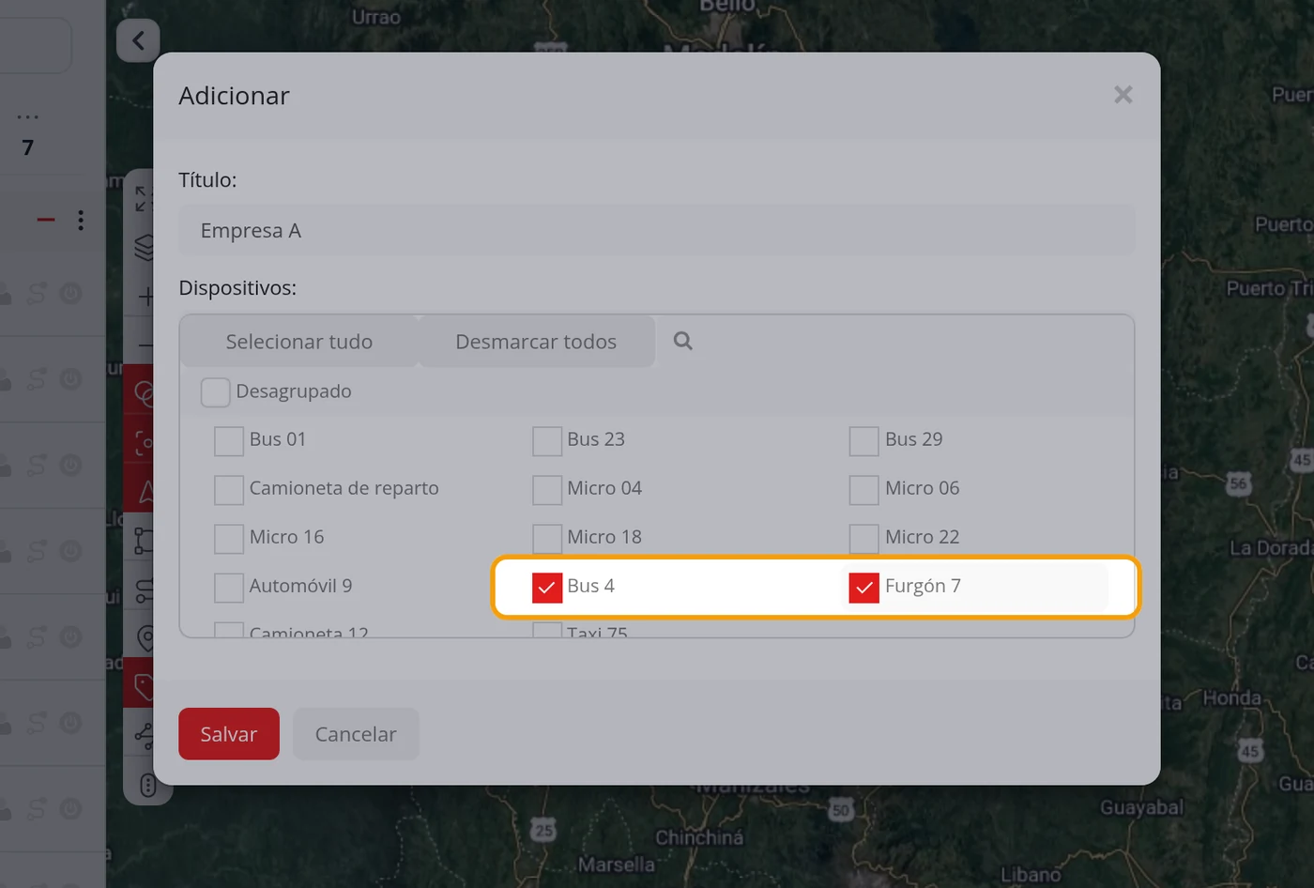
Task: Click the Cancelar button
Action: pos(356,734)
